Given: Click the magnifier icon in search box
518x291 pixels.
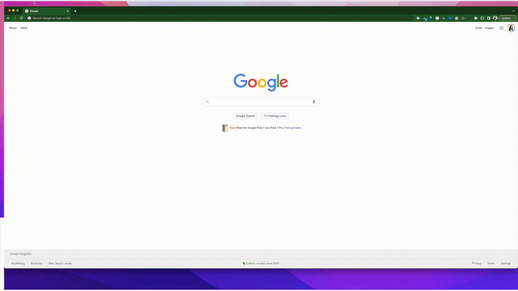Looking at the screenshot, I should tap(207, 102).
